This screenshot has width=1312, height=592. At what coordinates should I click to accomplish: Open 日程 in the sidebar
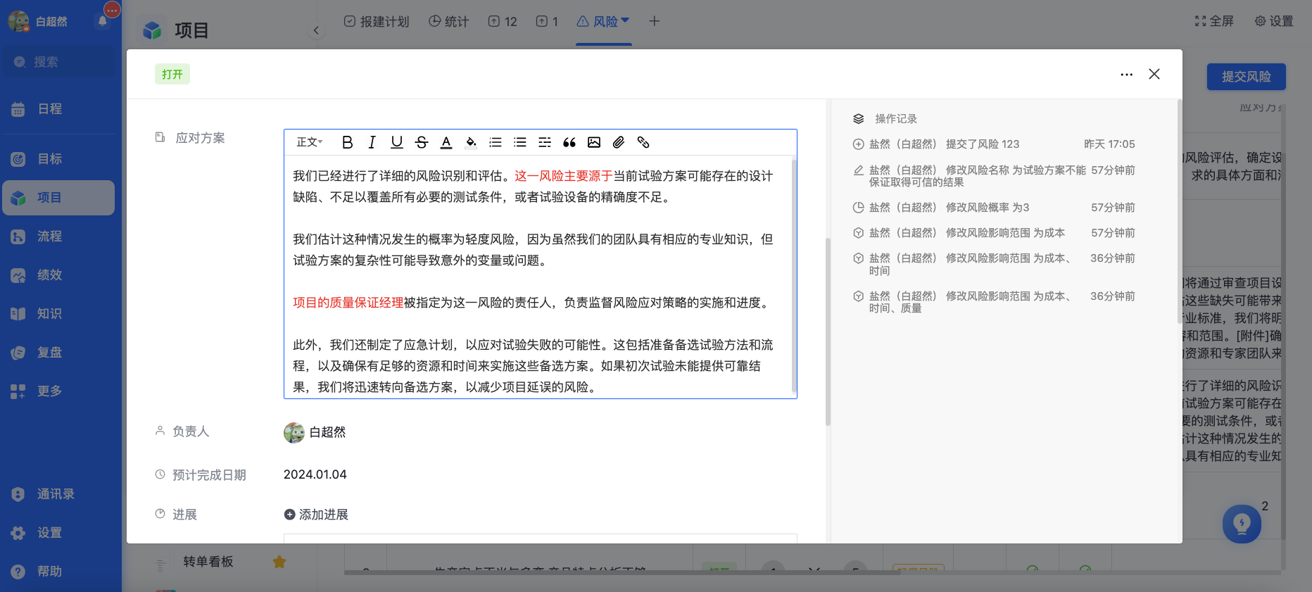point(58,109)
